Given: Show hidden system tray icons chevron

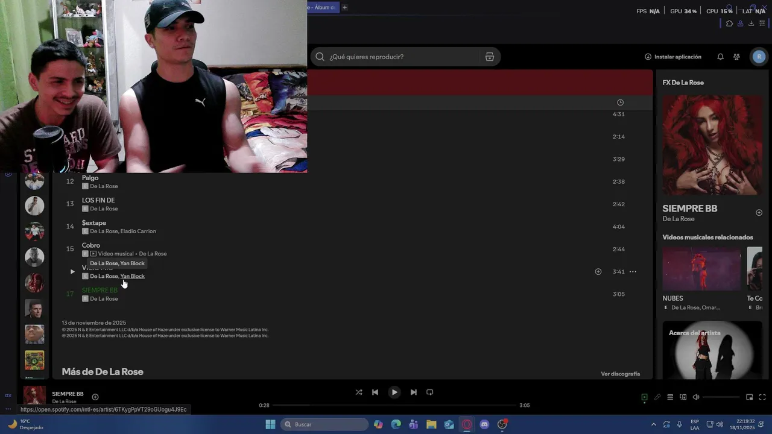Looking at the screenshot, I should click(x=653, y=424).
